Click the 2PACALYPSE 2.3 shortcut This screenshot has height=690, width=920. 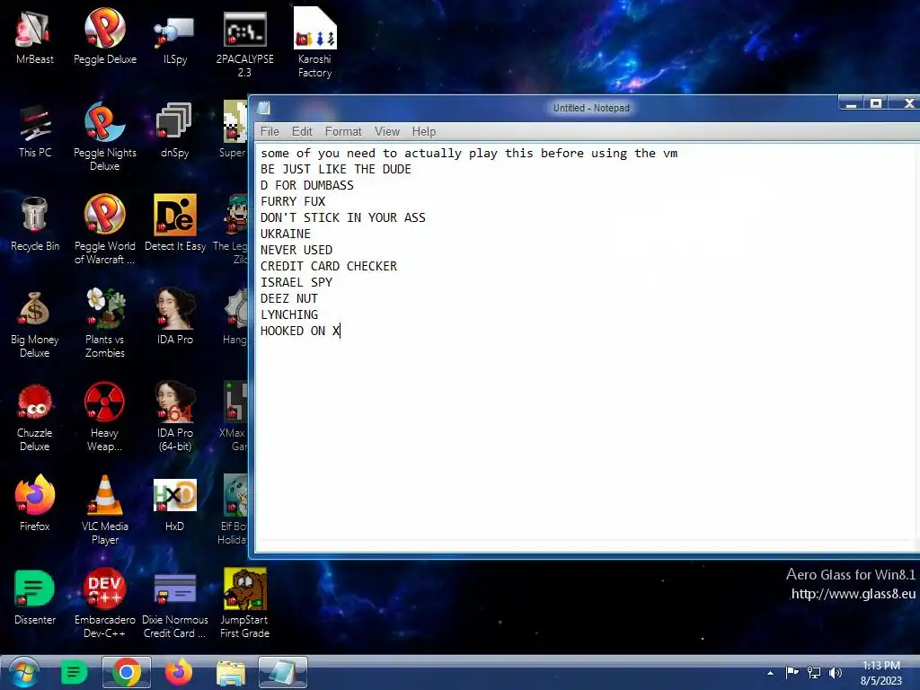[244, 43]
